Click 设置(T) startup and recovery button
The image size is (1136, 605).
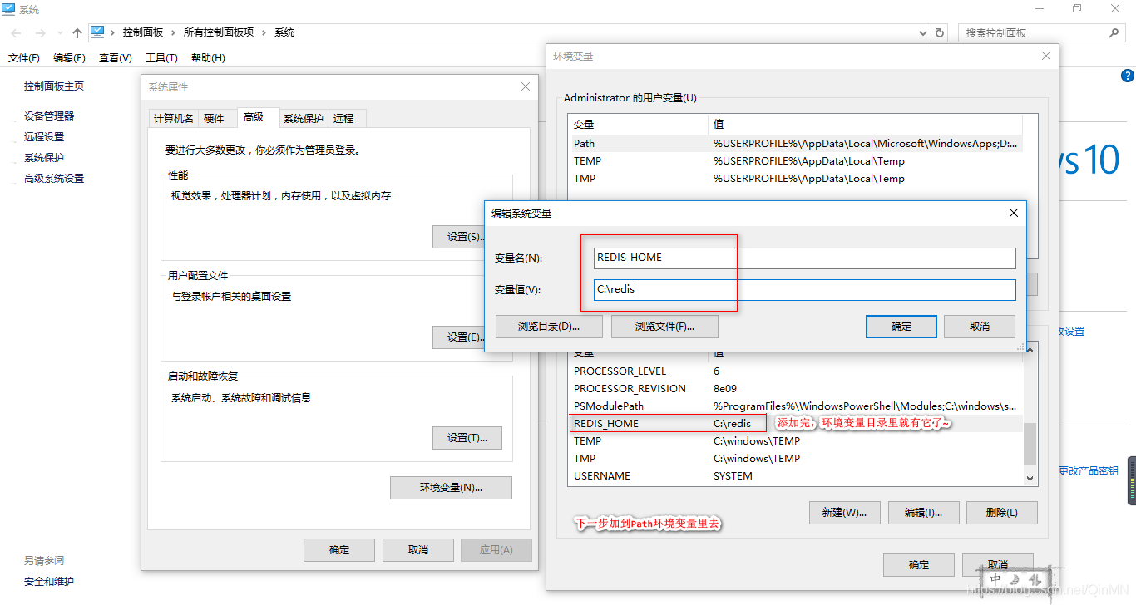click(467, 438)
